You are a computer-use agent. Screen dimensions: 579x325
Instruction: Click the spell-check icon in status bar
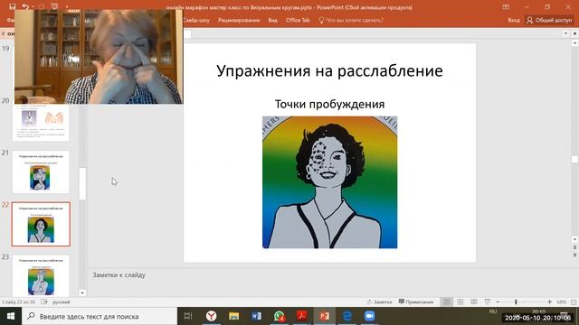[44, 302]
